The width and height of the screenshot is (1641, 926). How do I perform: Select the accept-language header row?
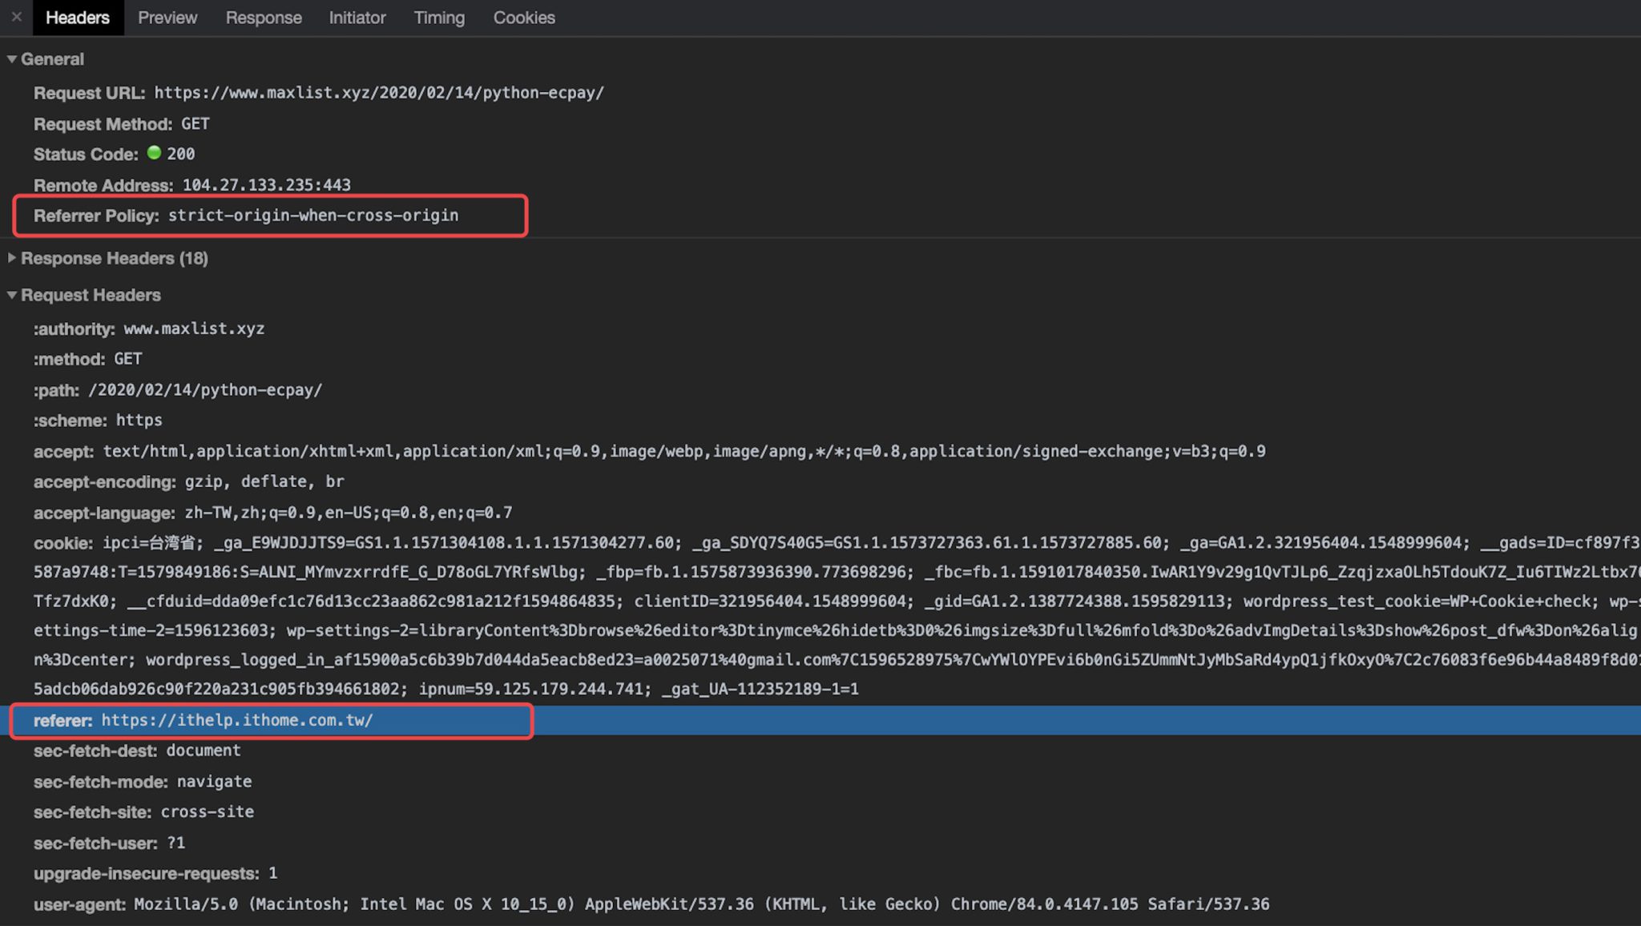272,513
